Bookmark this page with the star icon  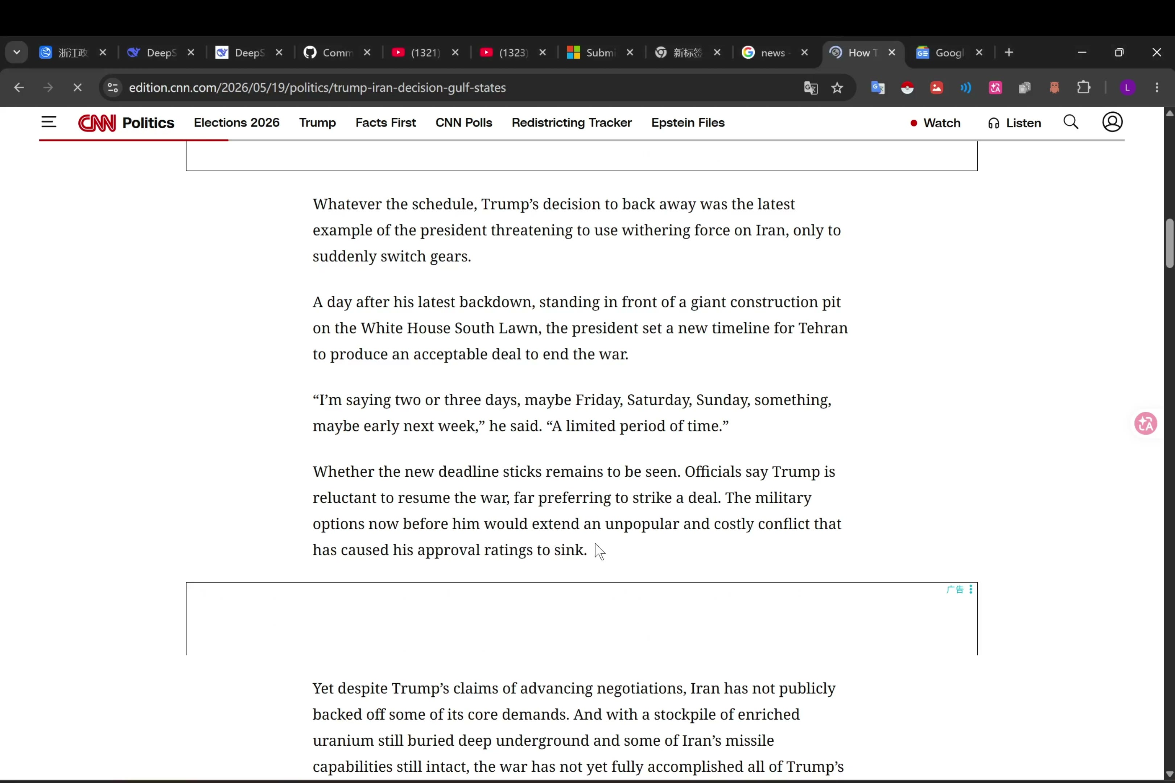(x=837, y=88)
